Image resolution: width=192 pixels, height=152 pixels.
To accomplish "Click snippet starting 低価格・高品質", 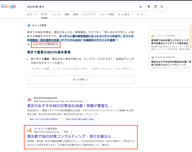I will click(81, 143).
